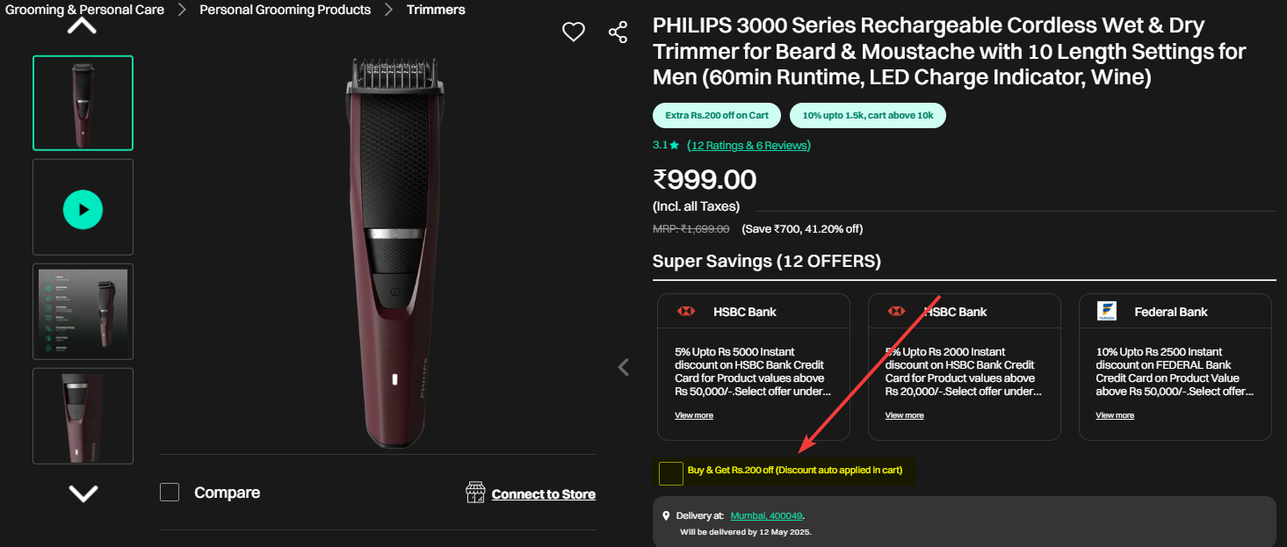Click the Connect to Store shop icon
The image size is (1287, 547).
pos(475,493)
